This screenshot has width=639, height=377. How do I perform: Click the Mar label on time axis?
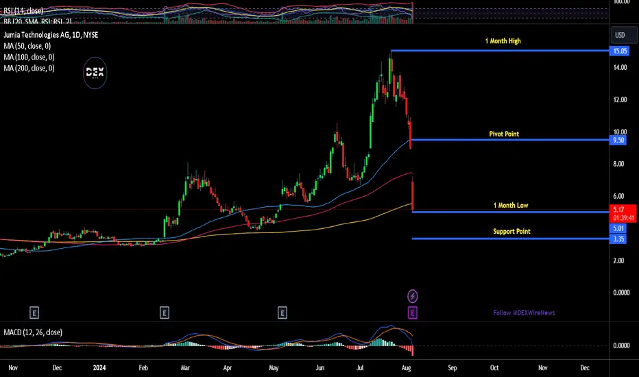(x=185, y=367)
